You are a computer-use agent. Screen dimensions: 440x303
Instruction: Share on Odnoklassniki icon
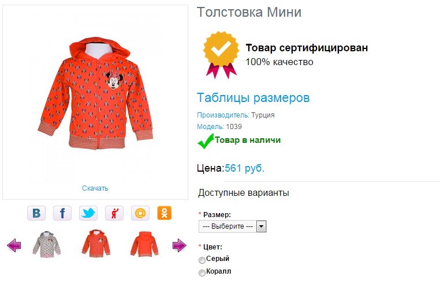[x=165, y=213]
